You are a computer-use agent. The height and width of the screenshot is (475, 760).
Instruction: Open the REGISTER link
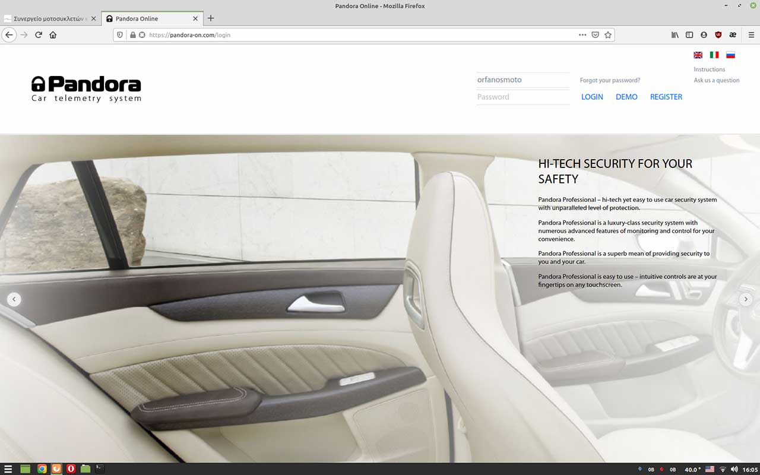pyautogui.click(x=666, y=97)
